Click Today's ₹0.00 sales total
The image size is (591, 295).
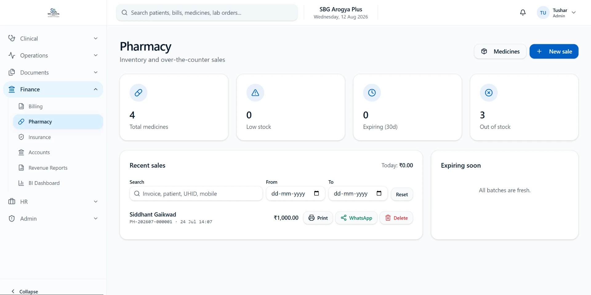pyautogui.click(x=406, y=165)
